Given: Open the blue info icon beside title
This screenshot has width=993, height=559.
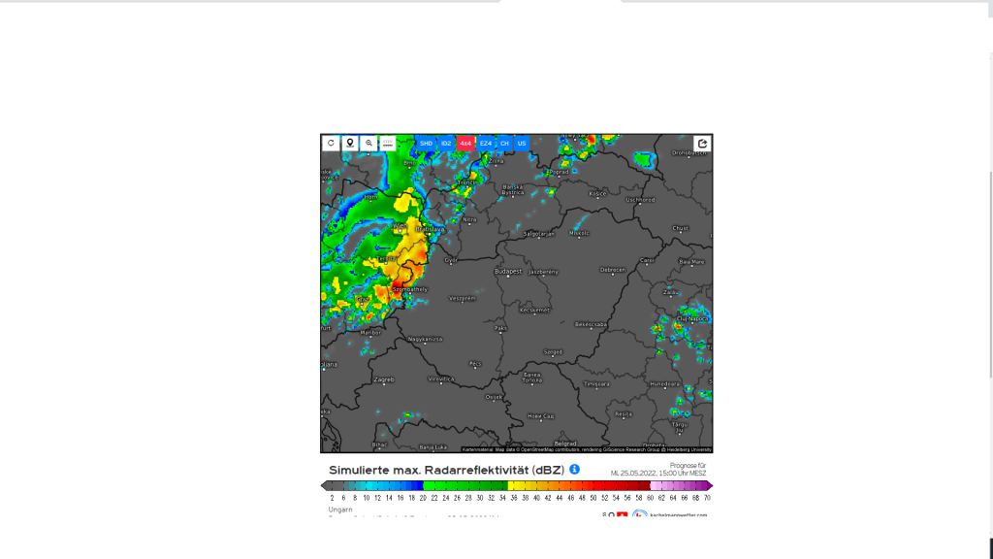Looking at the screenshot, I should (x=574, y=470).
